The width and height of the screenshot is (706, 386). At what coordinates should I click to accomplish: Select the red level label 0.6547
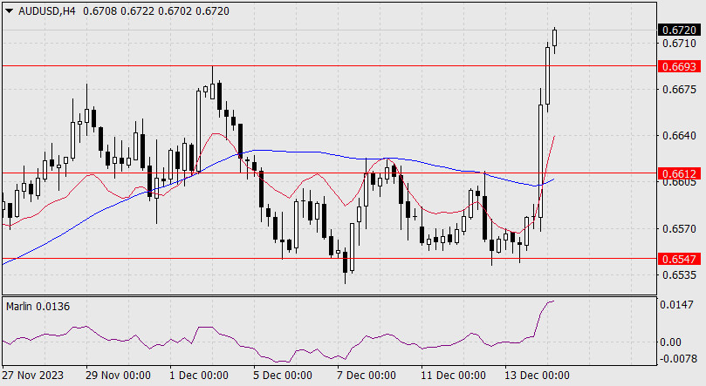(680, 259)
